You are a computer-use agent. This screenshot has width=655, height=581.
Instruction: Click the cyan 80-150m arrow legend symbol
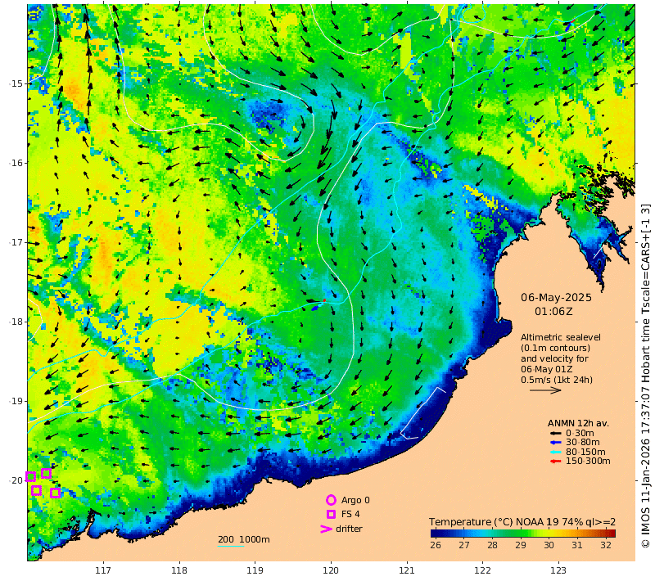tap(556, 452)
